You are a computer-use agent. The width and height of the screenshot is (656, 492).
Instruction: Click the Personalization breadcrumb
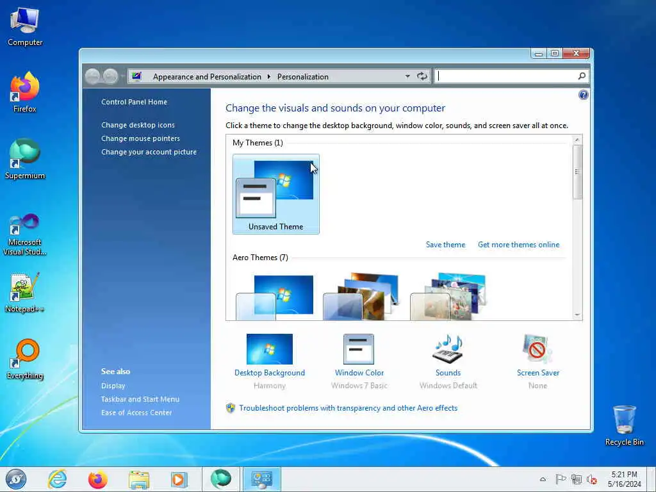pos(302,77)
